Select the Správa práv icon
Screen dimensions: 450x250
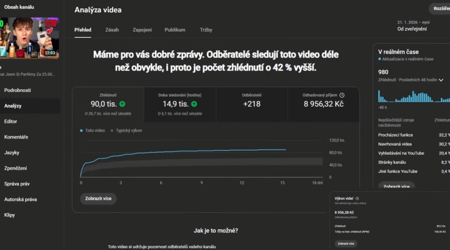tap(16, 184)
